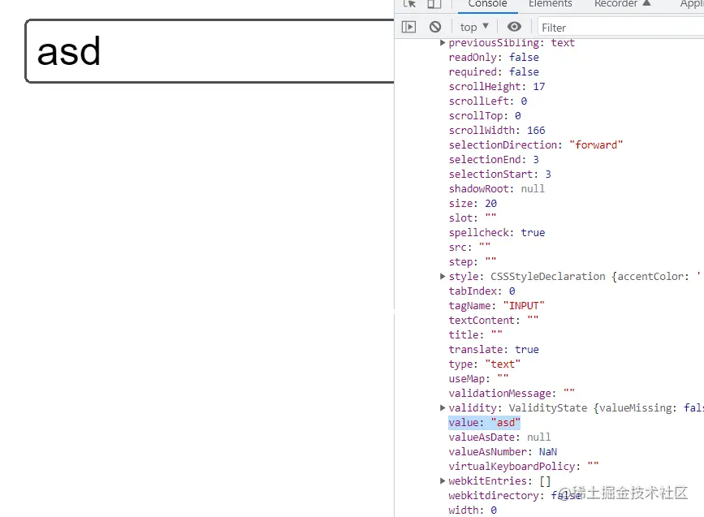Select the scrollWidth: 166 row
Screen dimensions: 704x517
pos(497,130)
